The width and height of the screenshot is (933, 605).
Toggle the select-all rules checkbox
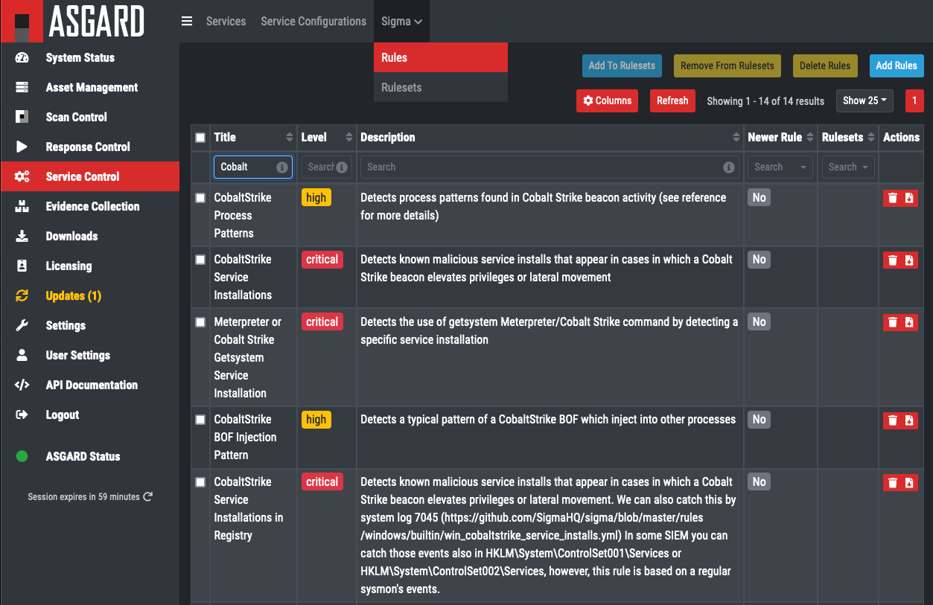point(200,138)
